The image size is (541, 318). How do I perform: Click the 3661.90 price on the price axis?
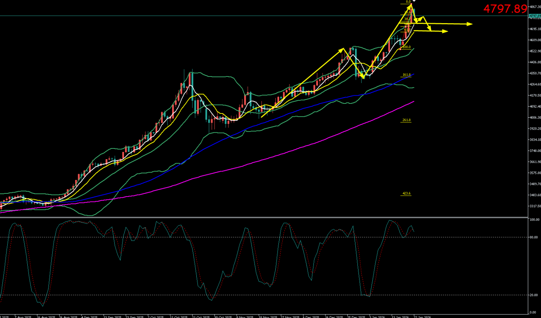tap(534, 162)
